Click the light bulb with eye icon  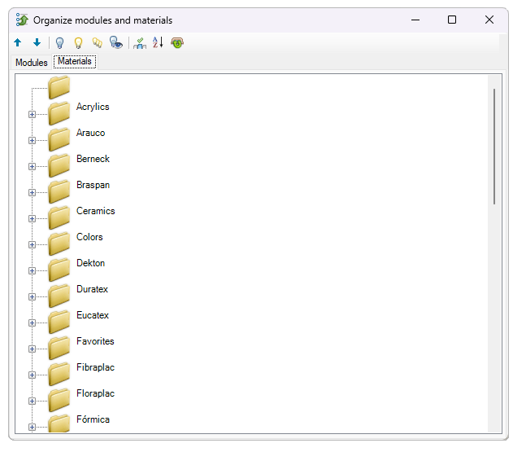tap(116, 42)
